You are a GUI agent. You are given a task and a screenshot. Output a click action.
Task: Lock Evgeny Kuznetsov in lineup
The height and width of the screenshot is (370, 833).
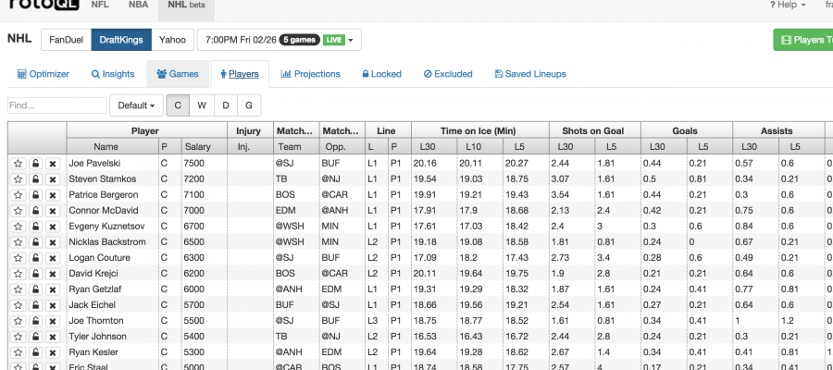[35, 227]
